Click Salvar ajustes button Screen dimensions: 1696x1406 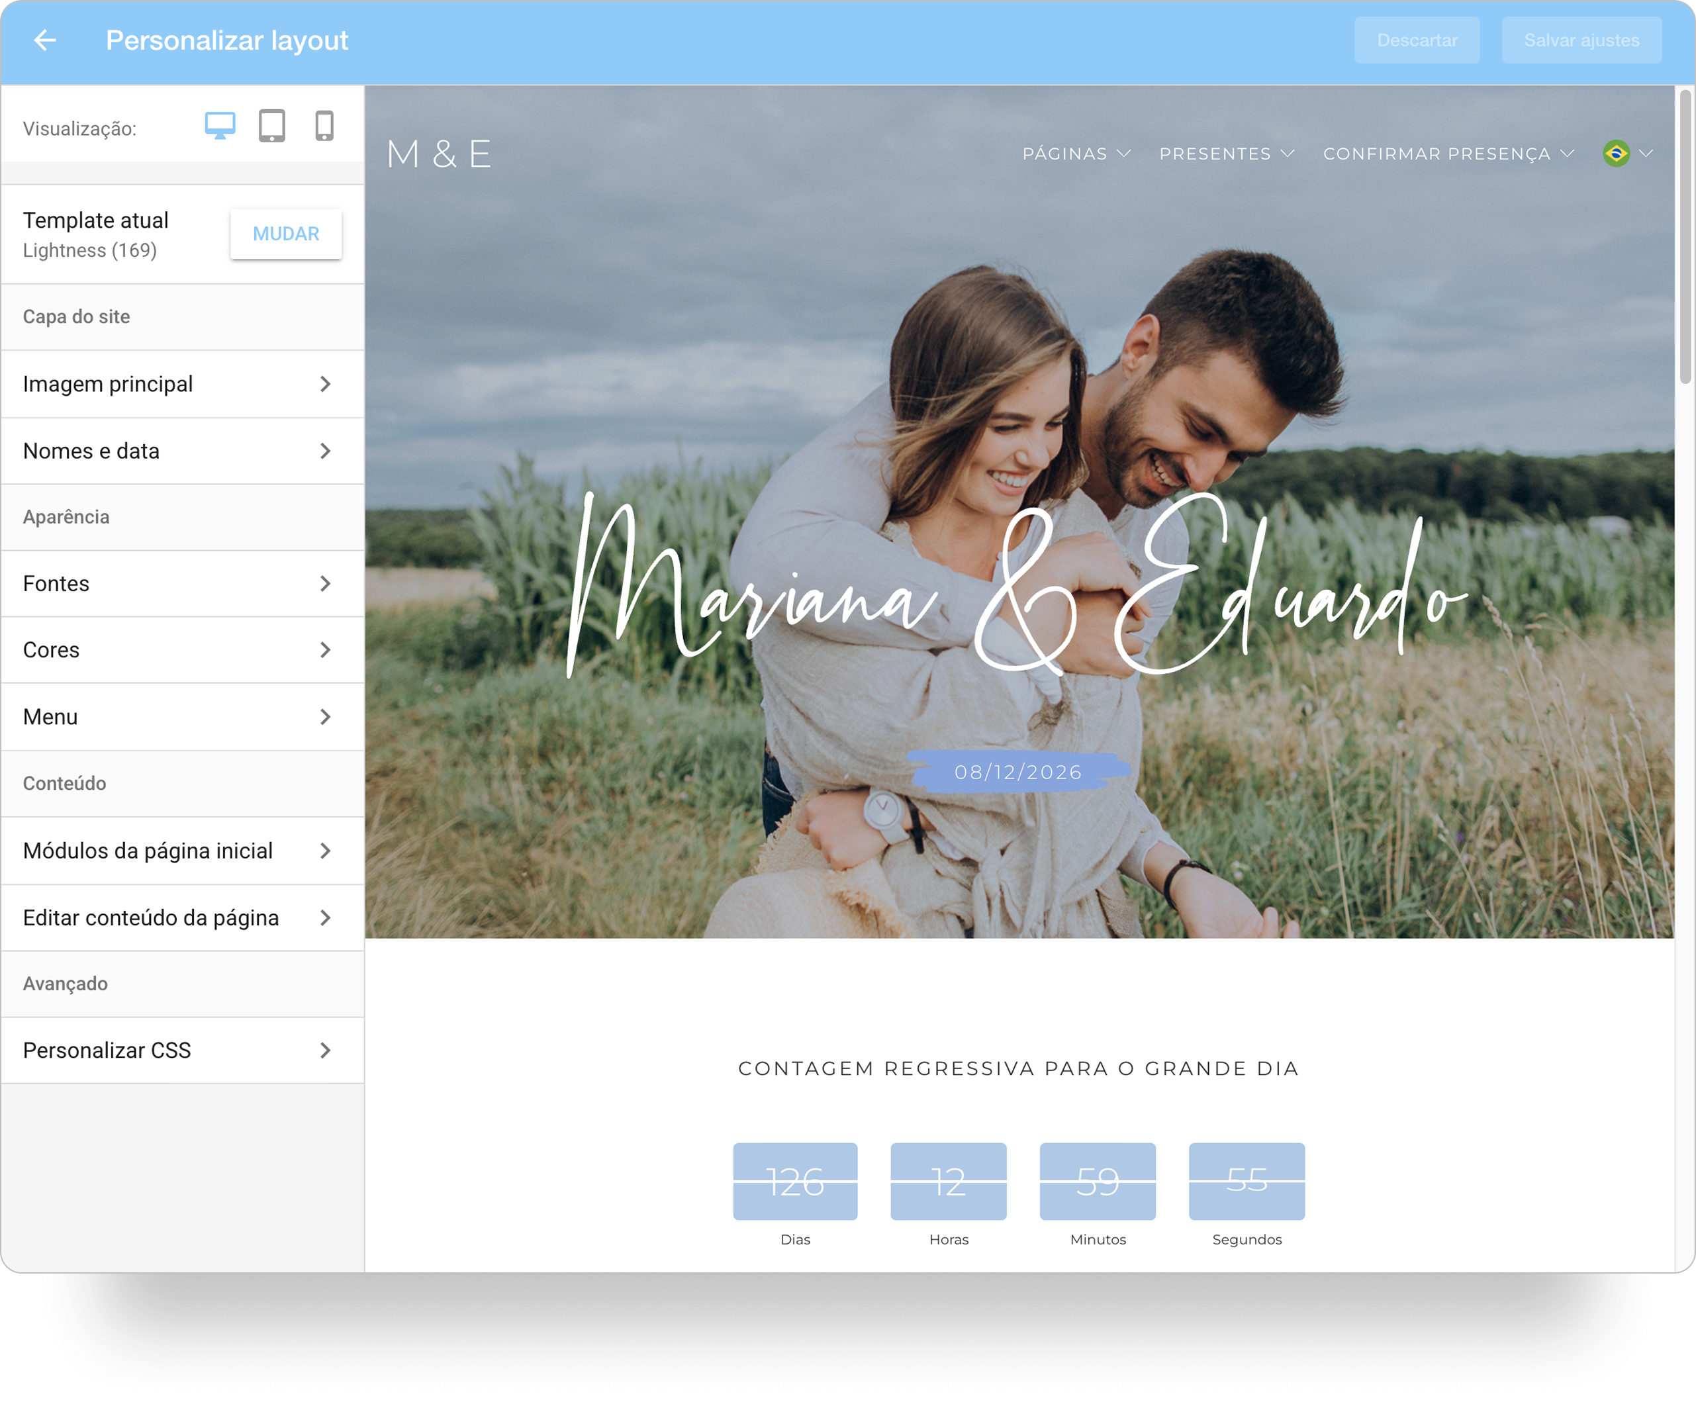point(1581,40)
